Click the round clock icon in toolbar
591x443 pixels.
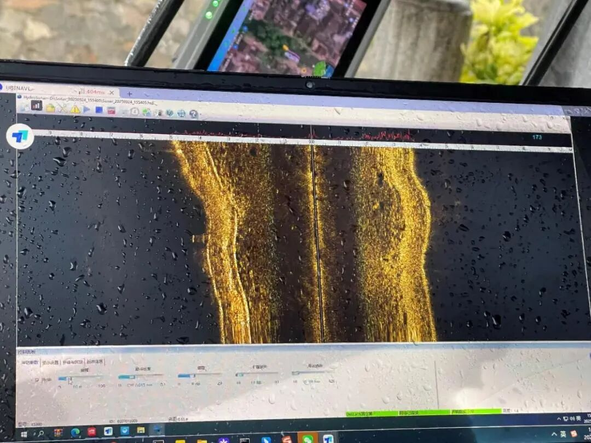(x=135, y=112)
